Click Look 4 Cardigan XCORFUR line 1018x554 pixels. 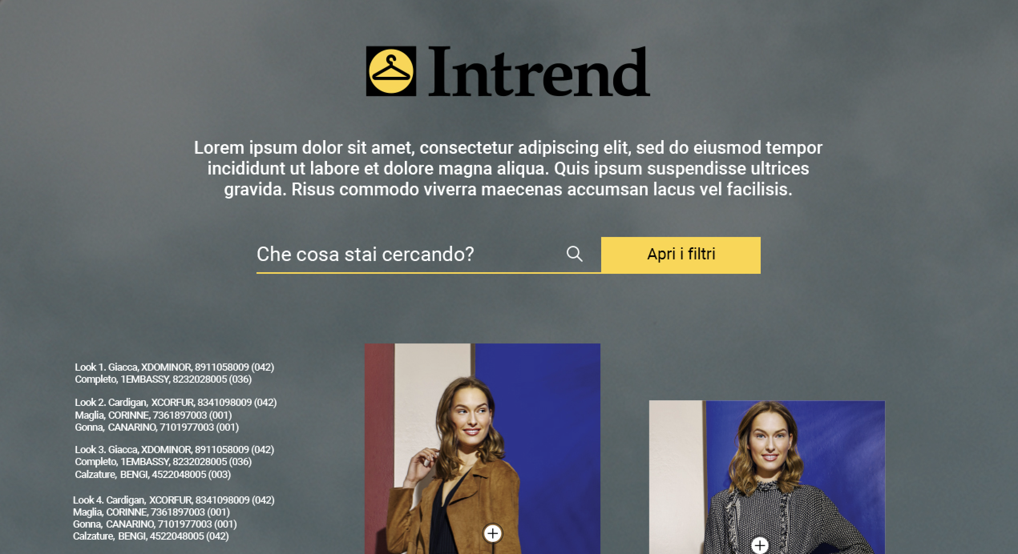coord(174,500)
